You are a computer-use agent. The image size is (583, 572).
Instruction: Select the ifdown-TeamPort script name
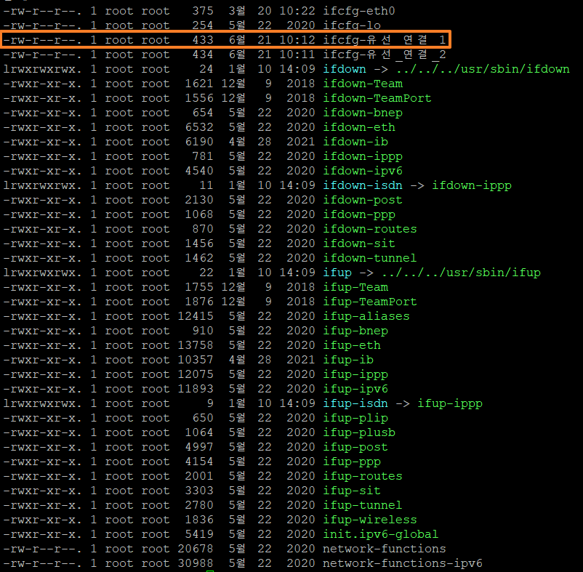coord(377,98)
